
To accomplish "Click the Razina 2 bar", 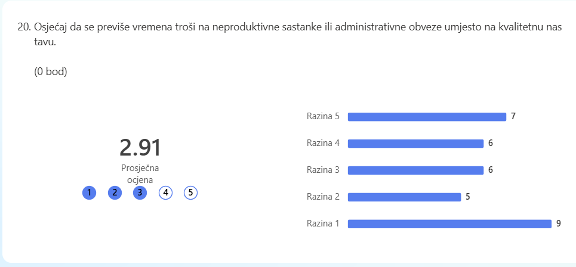I will tap(404, 197).
